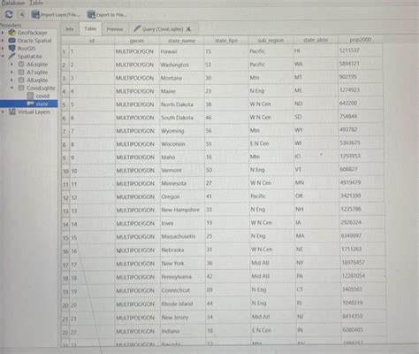Collapse the Covid.sqlite database node
419x354 pixels.
coord(11,88)
